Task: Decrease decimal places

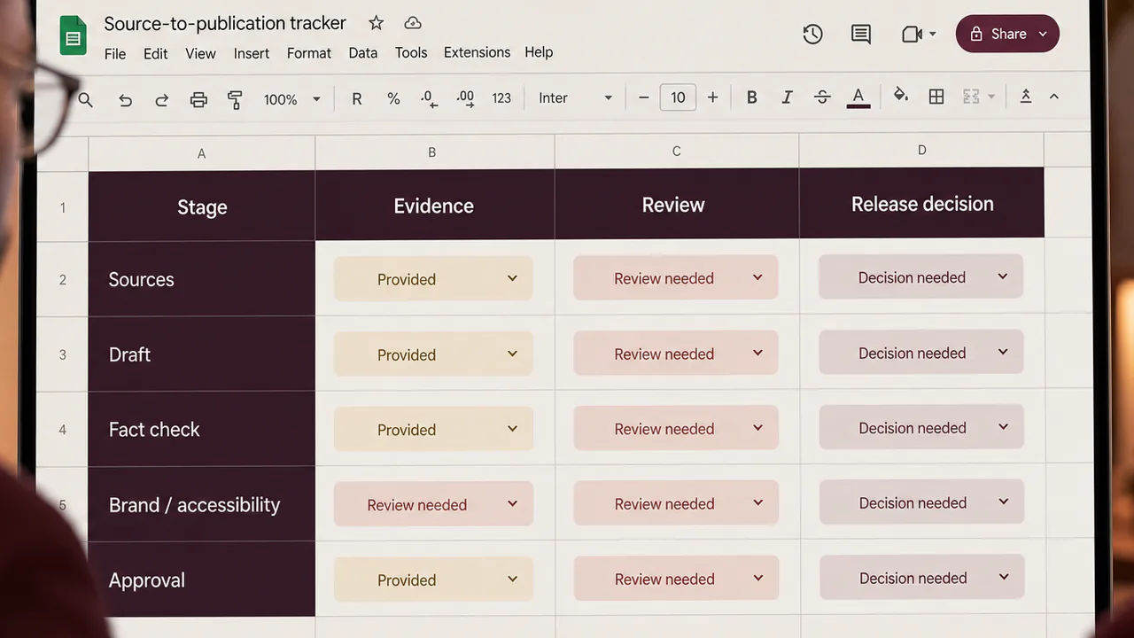Action: tap(429, 98)
